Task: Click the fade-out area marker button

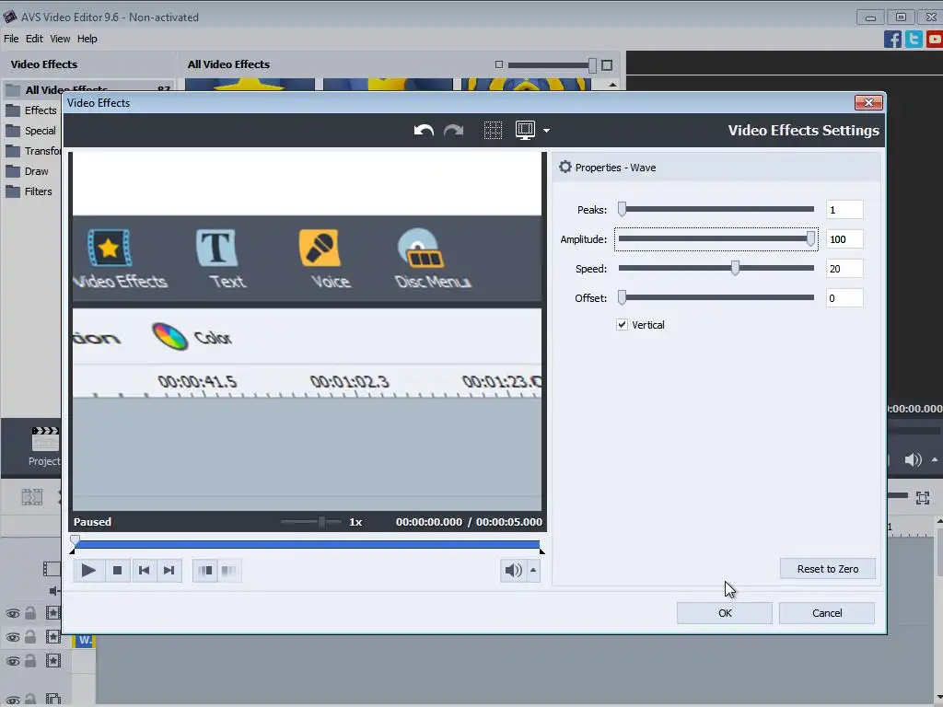Action: point(228,570)
